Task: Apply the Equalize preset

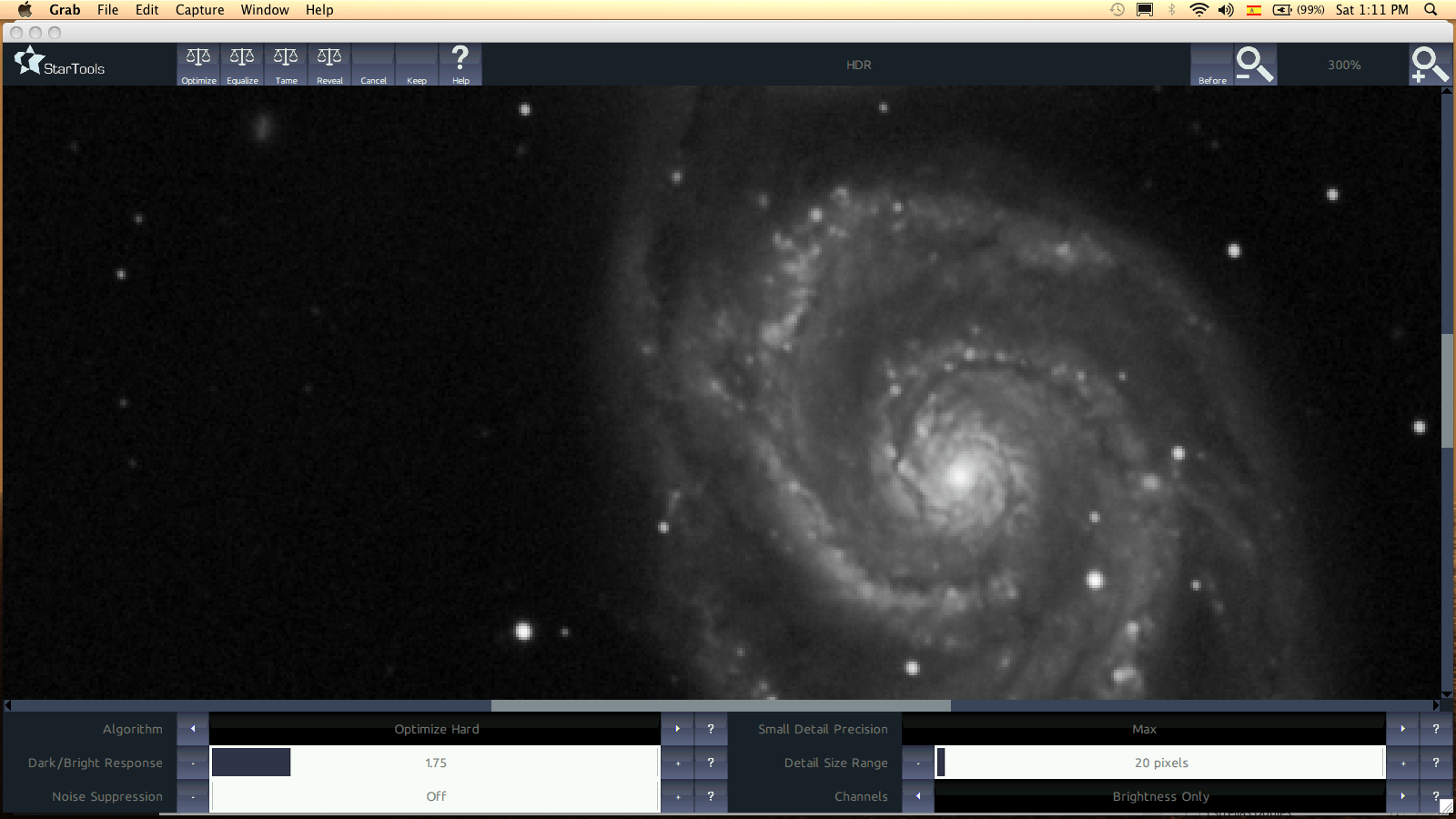Action: point(242,65)
